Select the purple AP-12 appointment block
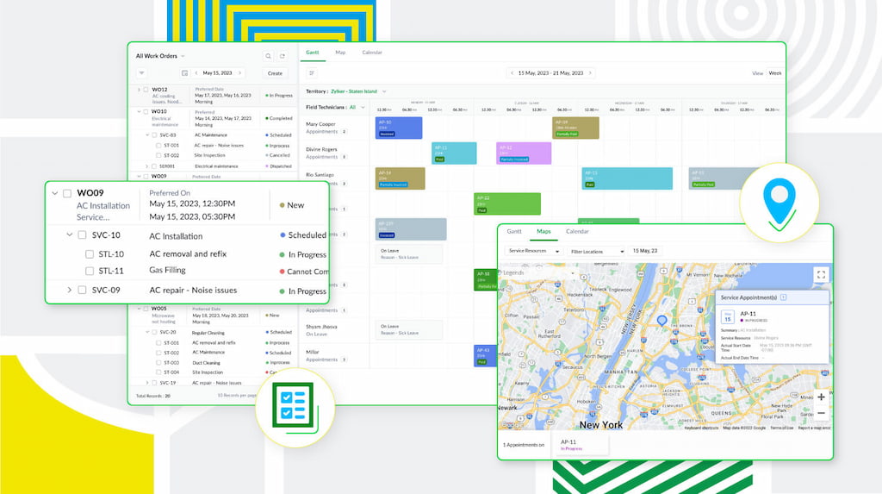The height and width of the screenshot is (494, 882). pos(523,153)
